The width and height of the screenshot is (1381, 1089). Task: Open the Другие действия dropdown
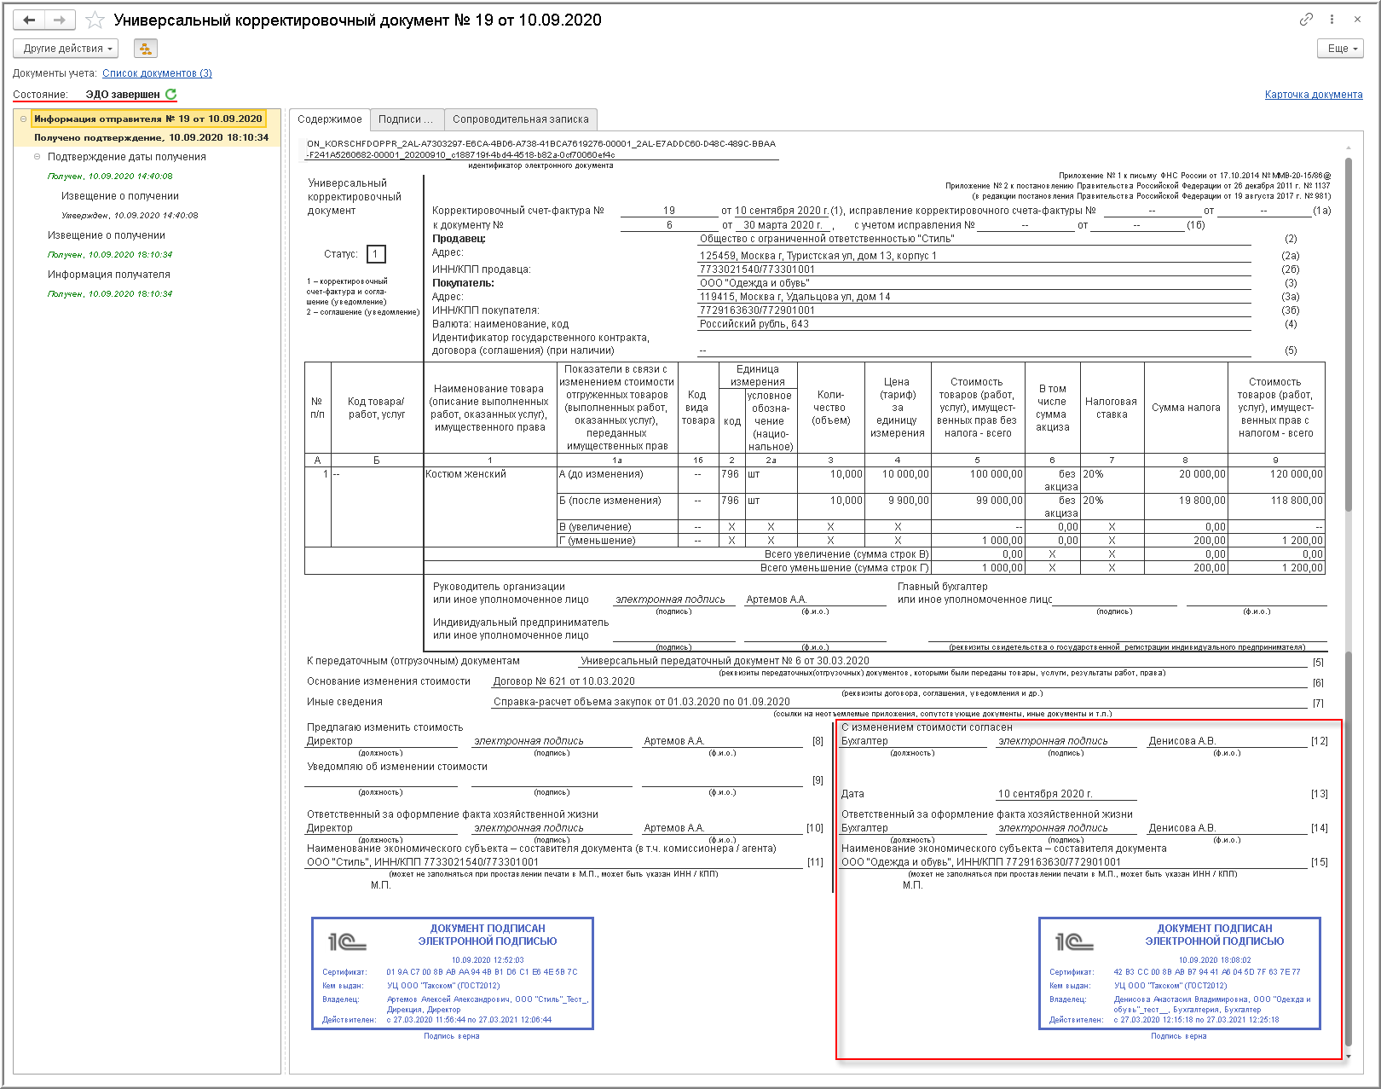pos(66,49)
